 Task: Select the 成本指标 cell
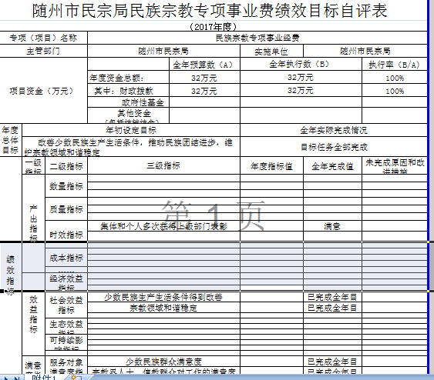coord(66,258)
